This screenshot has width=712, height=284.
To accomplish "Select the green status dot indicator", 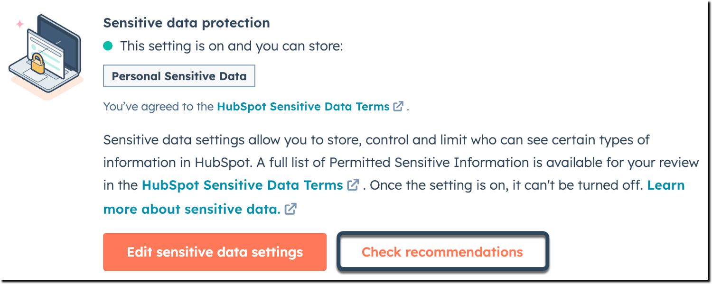I will 109,46.
